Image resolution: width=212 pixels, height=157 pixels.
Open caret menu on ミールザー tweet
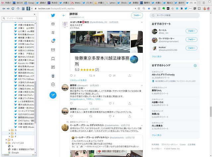pyautogui.click(x=142, y=125)
